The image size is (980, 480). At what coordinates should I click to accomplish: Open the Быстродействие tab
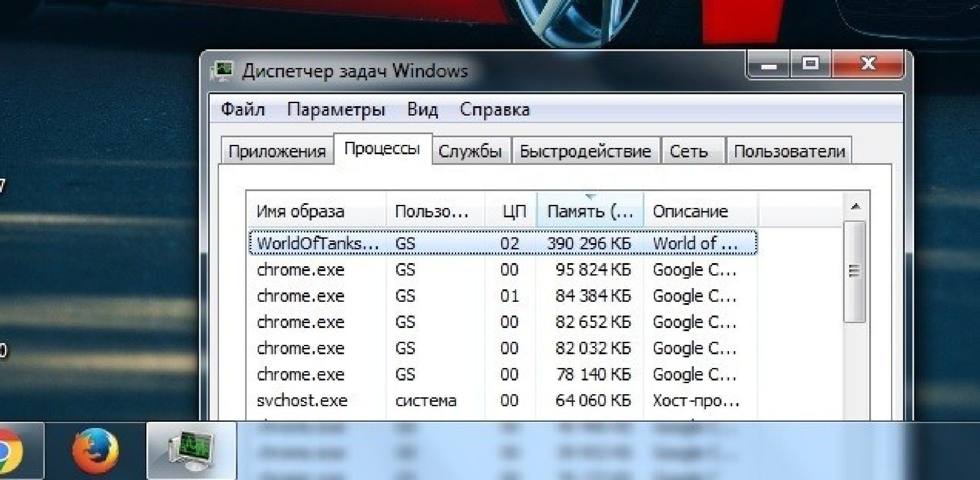point(585,151)
